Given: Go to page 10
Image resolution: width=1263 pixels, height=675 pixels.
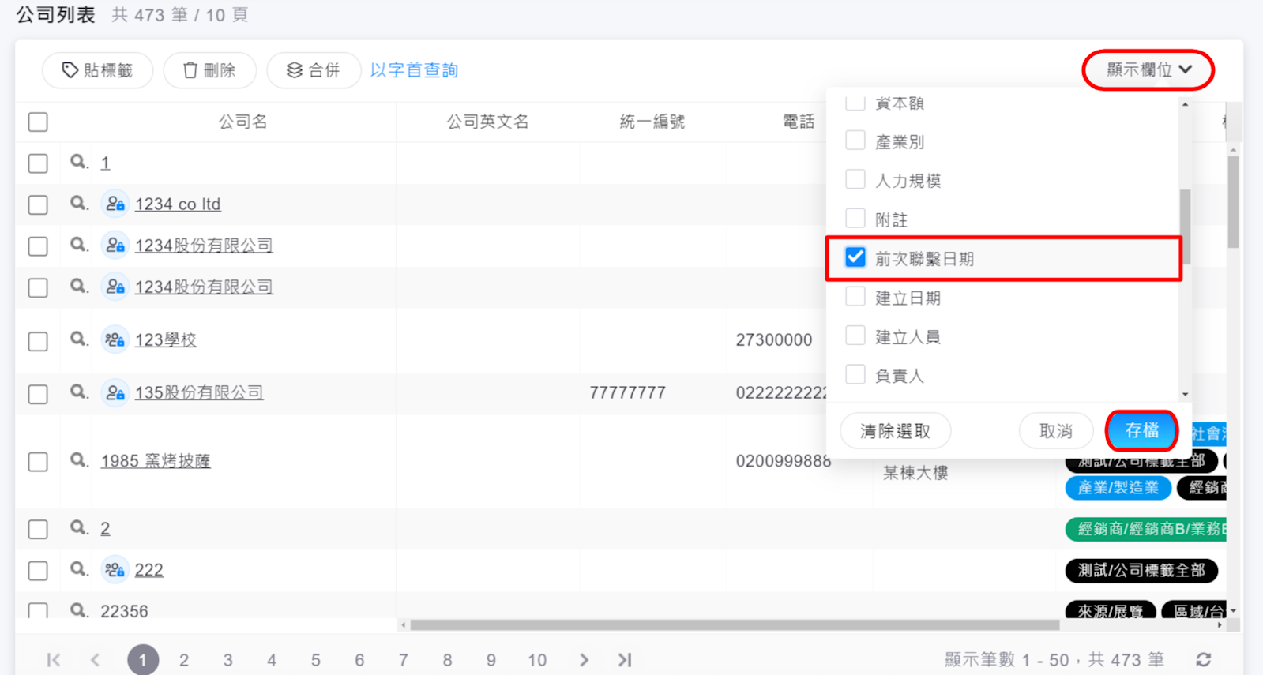Looking at the screenshot, I should [x=537, y=660].
